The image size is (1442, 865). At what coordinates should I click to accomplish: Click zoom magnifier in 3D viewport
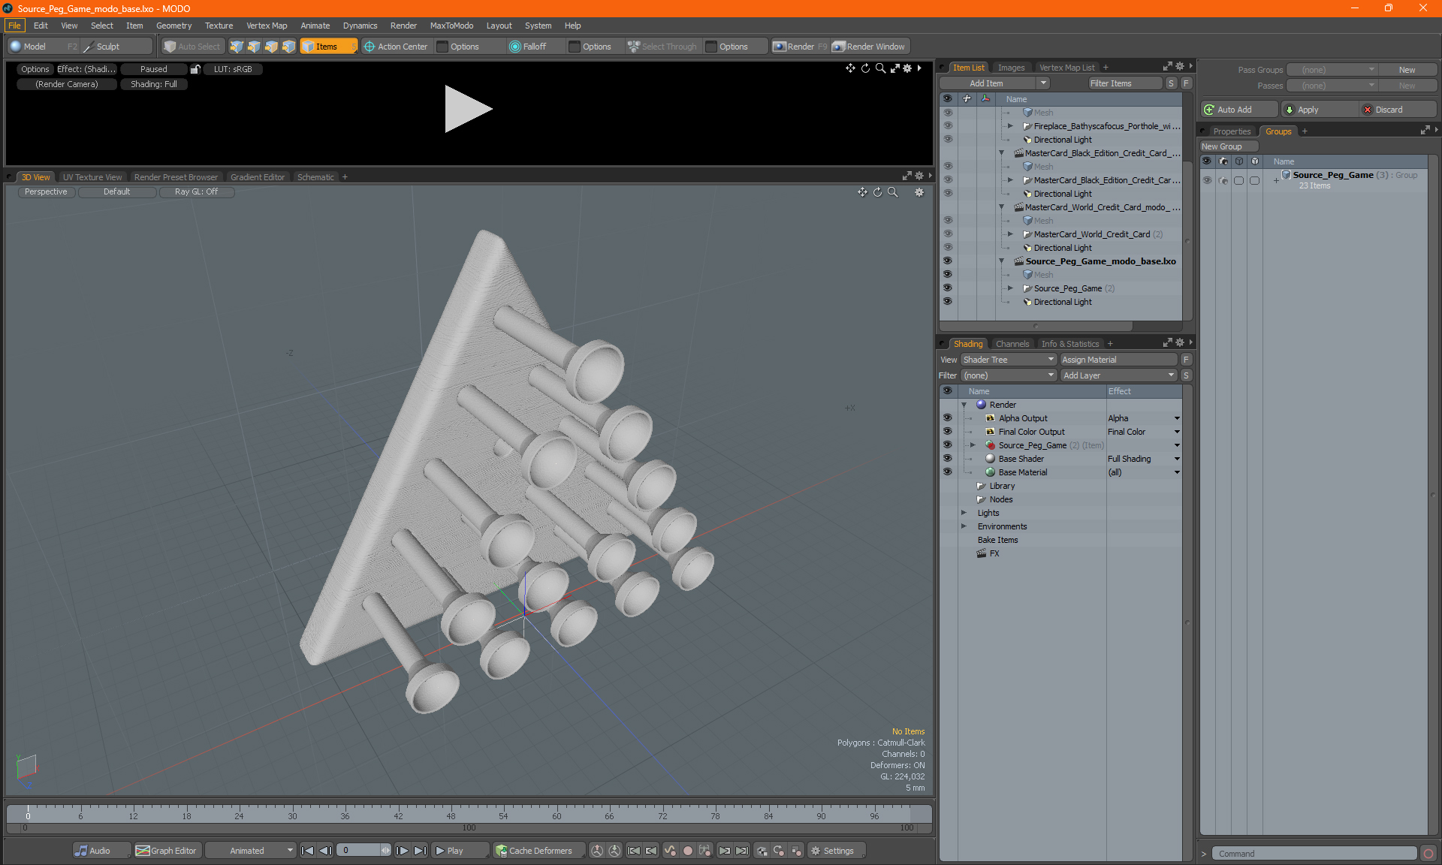(x=893, y=192)
